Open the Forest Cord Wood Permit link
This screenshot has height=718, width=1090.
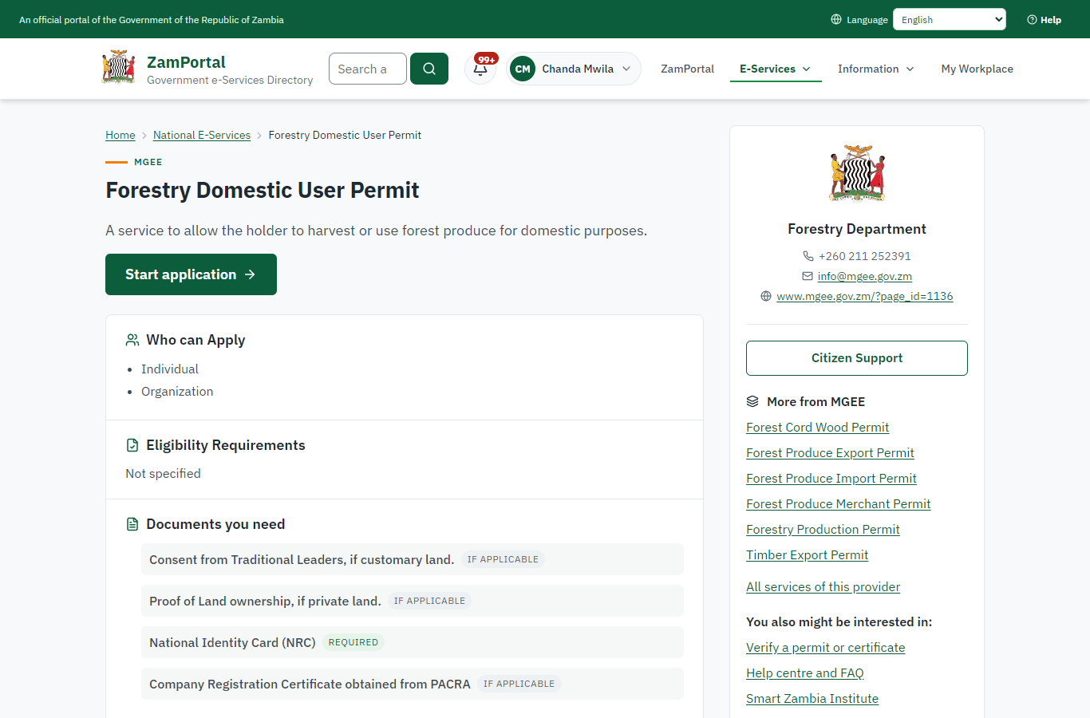click(817, 428)
